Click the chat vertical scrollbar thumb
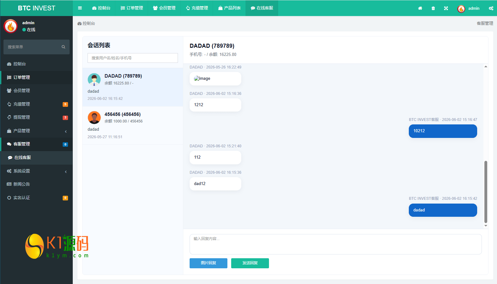This screenshot has width=497, height=284. click(486, 192)
